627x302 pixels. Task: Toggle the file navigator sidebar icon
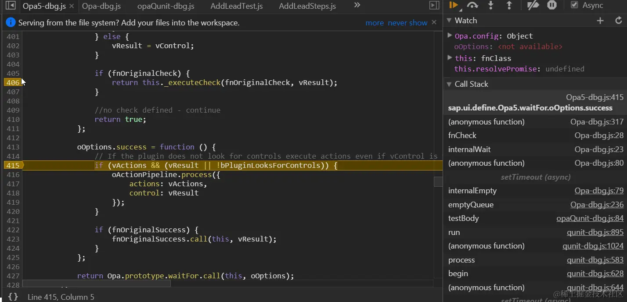point(10,6)
